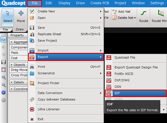Viewport: 167px width, 123px height.
Task: Click the Ultra Librarian chip icon
Action: click(32, 109)
